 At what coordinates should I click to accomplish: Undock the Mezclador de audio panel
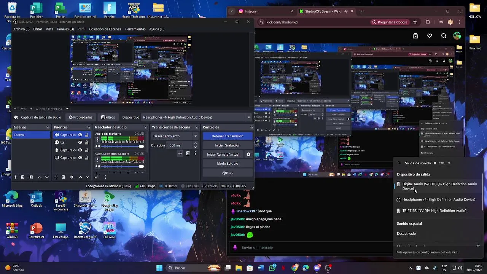click(x=146, y=127)
